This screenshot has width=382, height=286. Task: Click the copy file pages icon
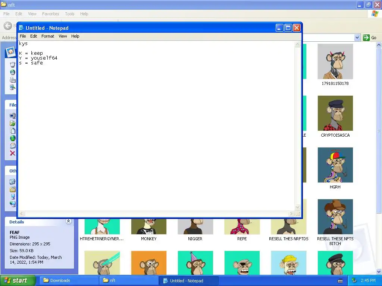(x=13, y=131)
